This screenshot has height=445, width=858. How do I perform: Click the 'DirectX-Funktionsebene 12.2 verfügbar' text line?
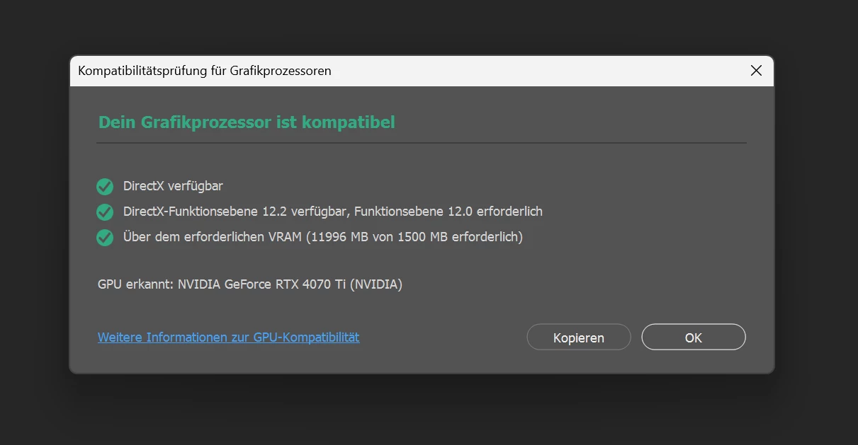point(333,212)
